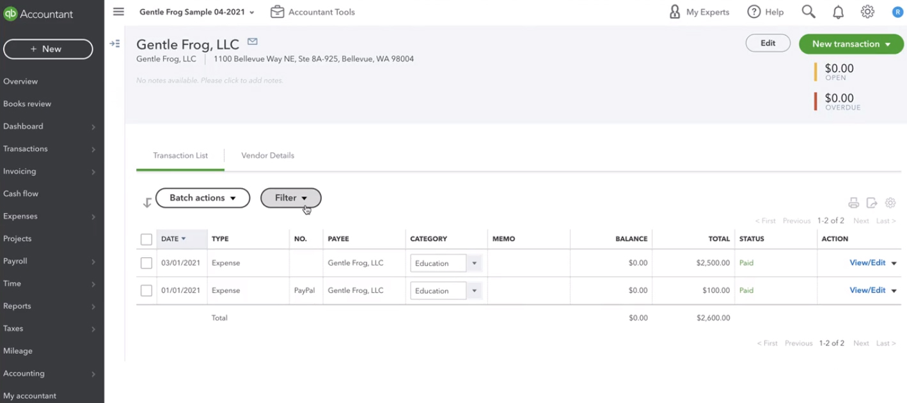Click the QuickBooks Accountant logo
This screenshot has height=403, width=907.
[38, 14]
